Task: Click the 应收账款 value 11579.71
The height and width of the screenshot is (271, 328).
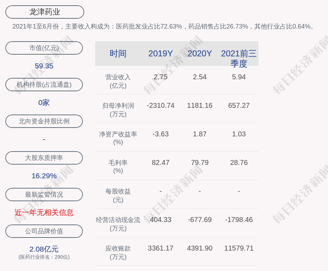Action: coord(239,248)
